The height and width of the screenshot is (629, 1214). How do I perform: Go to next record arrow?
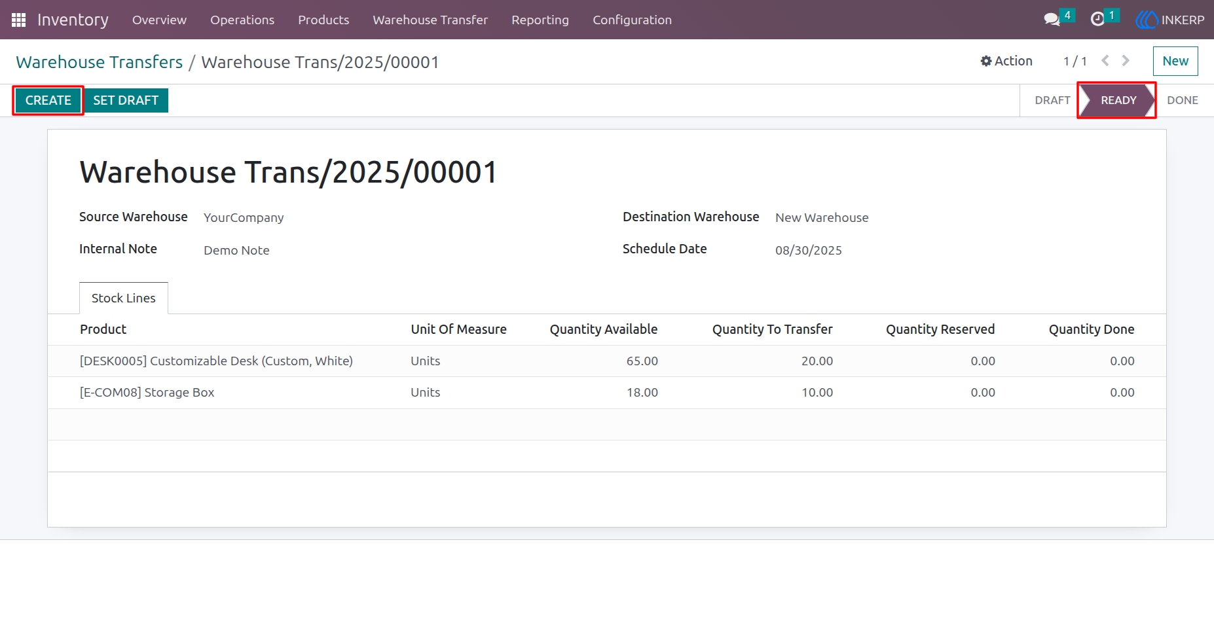click(1126, 61)
